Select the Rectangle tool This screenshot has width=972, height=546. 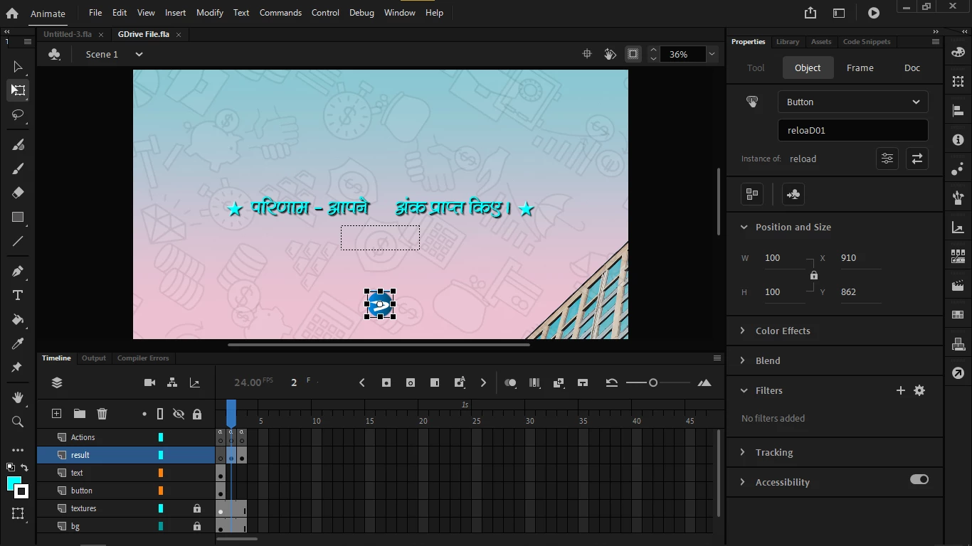(x=18, y=217)
